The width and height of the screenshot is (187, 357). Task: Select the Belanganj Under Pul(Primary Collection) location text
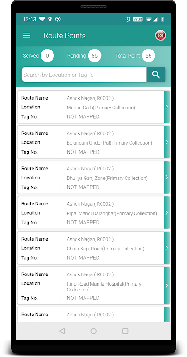[x=109, y=143]
